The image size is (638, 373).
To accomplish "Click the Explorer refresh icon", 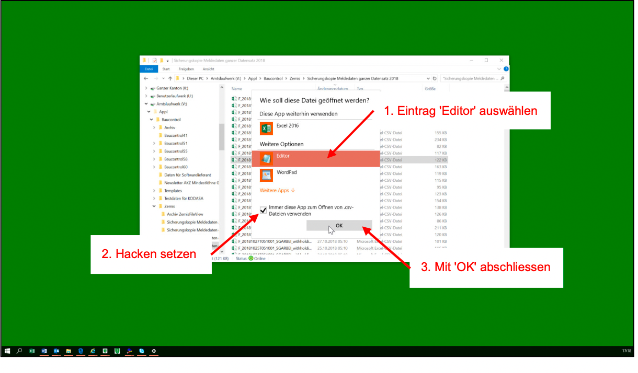I will coord(434,78).
